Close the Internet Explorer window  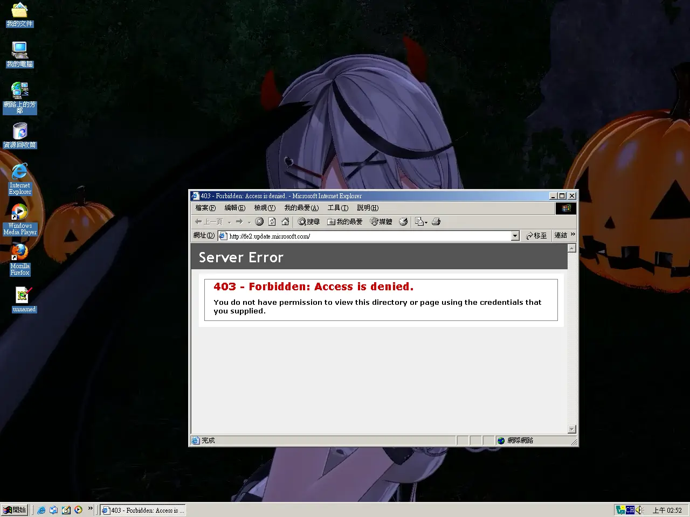[x=572, y=196]
